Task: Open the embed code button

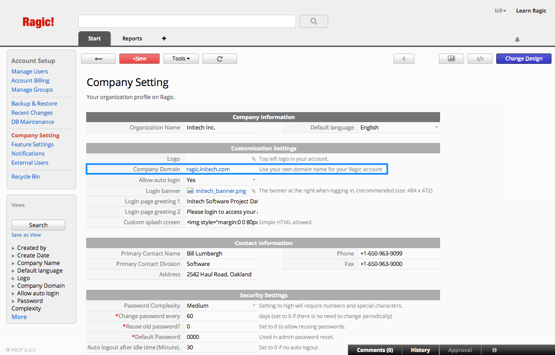Action: pos(480,59)
